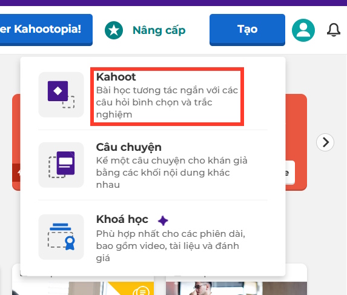Image resolution: width=347 pixels, height=295 pixels.
Task: Click the Kahootopia blue banner button
Action: pyautogui.click(x=46, y=30)
